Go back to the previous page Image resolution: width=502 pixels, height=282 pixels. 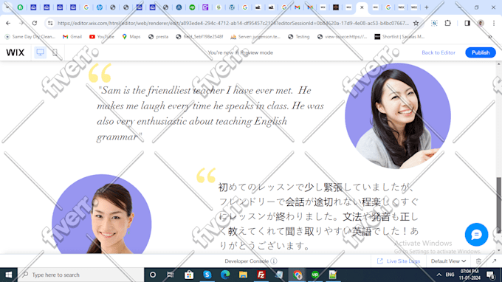8,23
